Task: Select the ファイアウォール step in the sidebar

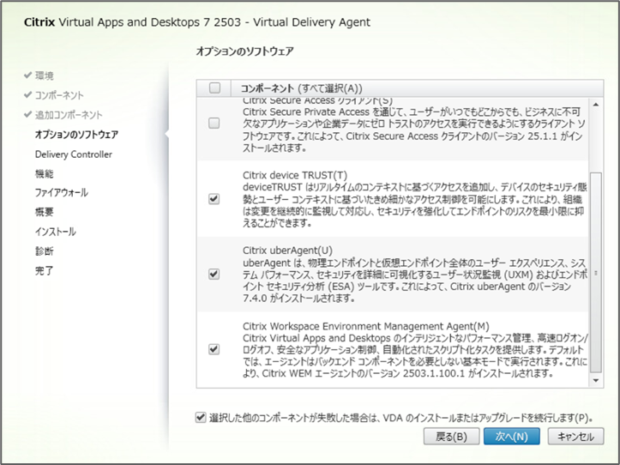Action: coord(61,193)
